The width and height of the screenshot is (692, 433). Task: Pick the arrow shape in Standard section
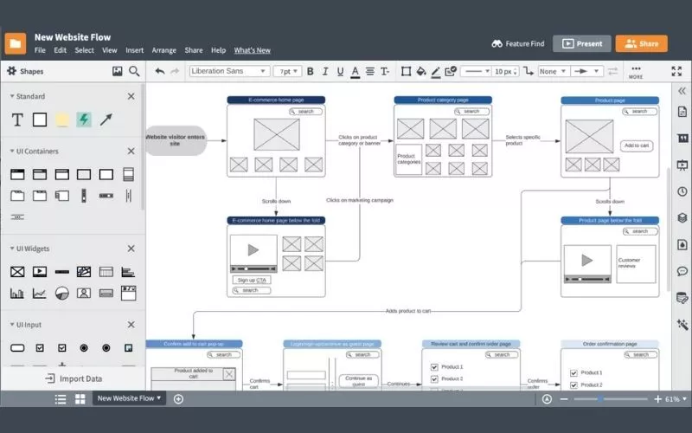pos(106,120)
